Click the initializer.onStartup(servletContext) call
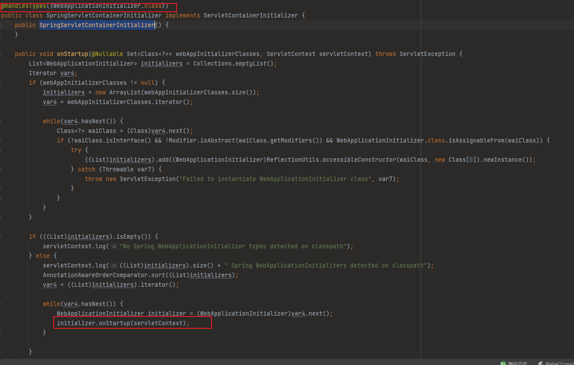Screen dimensions: 574x365 123,323
